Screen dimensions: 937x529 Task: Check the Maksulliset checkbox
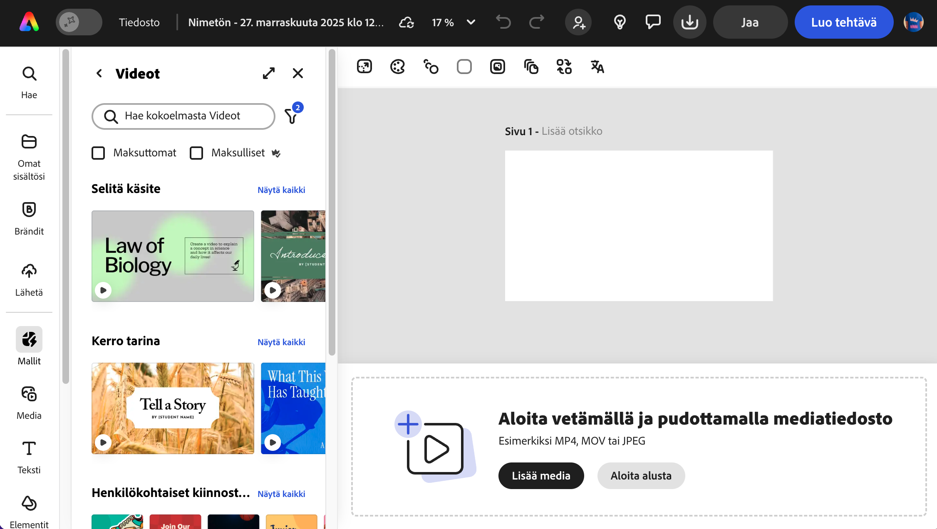point(196,153)
